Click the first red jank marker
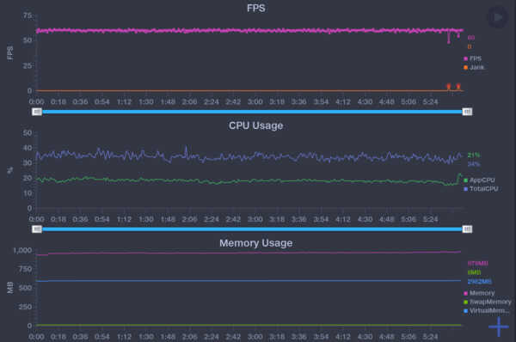This screenshot has height=342, width=516. point(449,87)
